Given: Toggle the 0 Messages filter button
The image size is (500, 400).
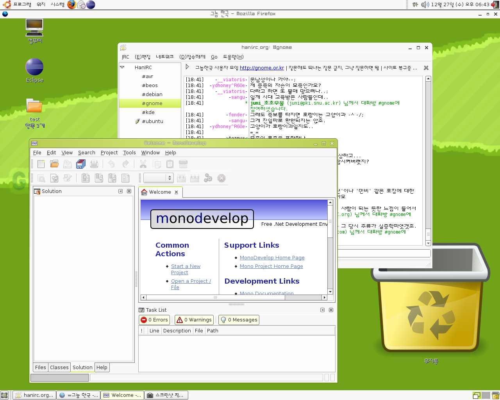Looking at the screenshot, I should click(239, 320).
